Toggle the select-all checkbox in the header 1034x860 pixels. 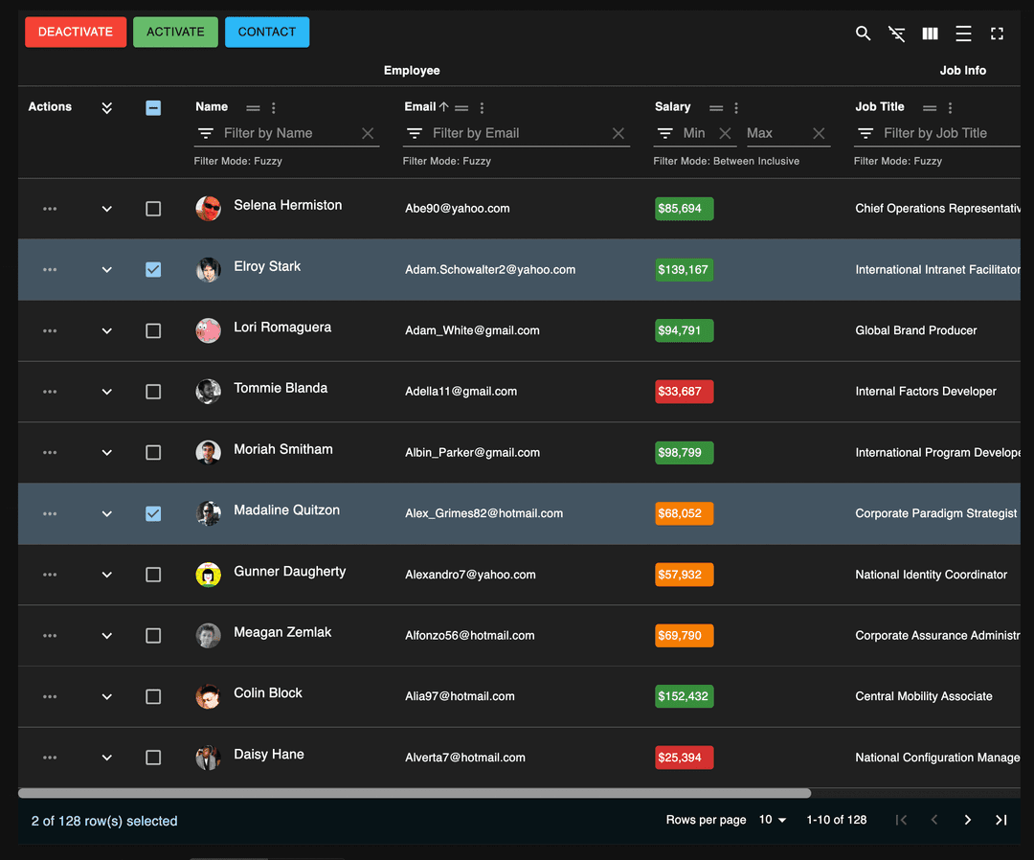pyautogui.click(x=153, y=107)
